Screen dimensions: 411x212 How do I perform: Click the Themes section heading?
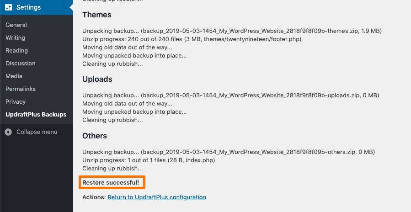click(x=97, y=15)
